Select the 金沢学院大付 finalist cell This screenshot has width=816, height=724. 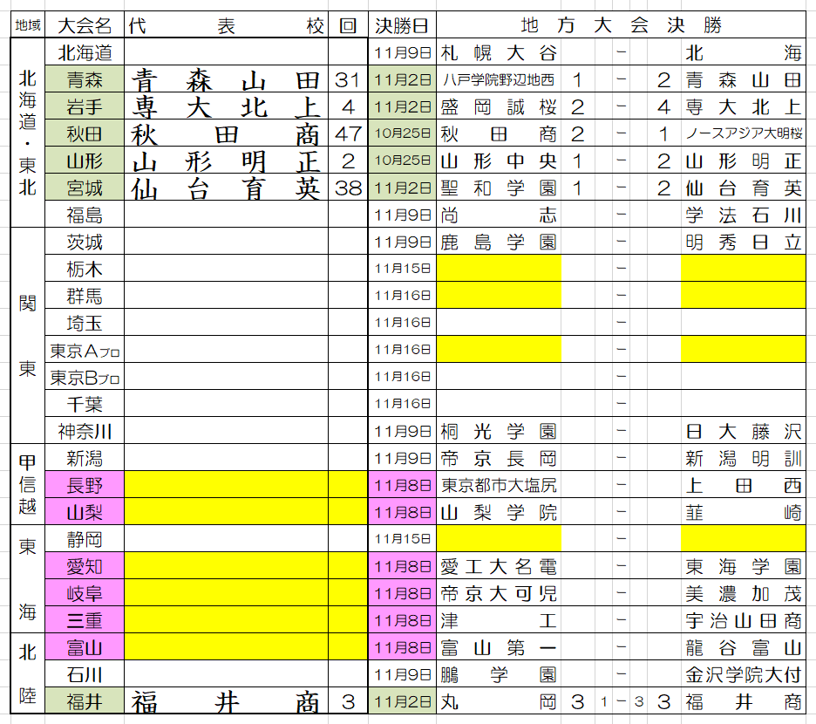point(743,674)
